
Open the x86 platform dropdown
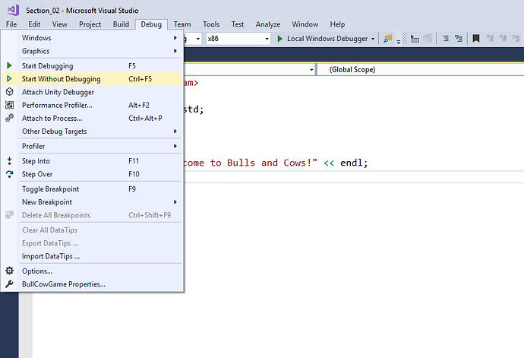coord(238,39)
